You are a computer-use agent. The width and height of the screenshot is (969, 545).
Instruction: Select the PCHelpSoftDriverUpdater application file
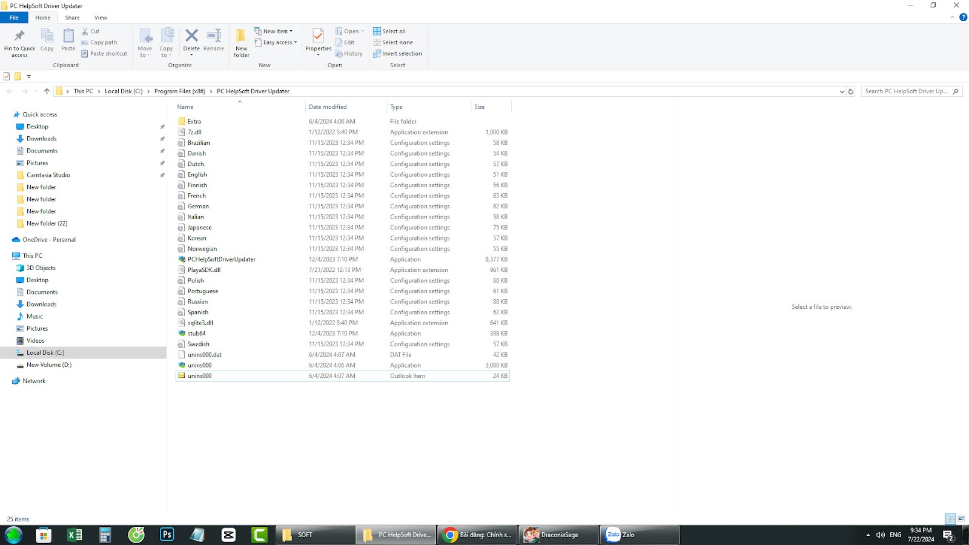[x=342, y=259]
